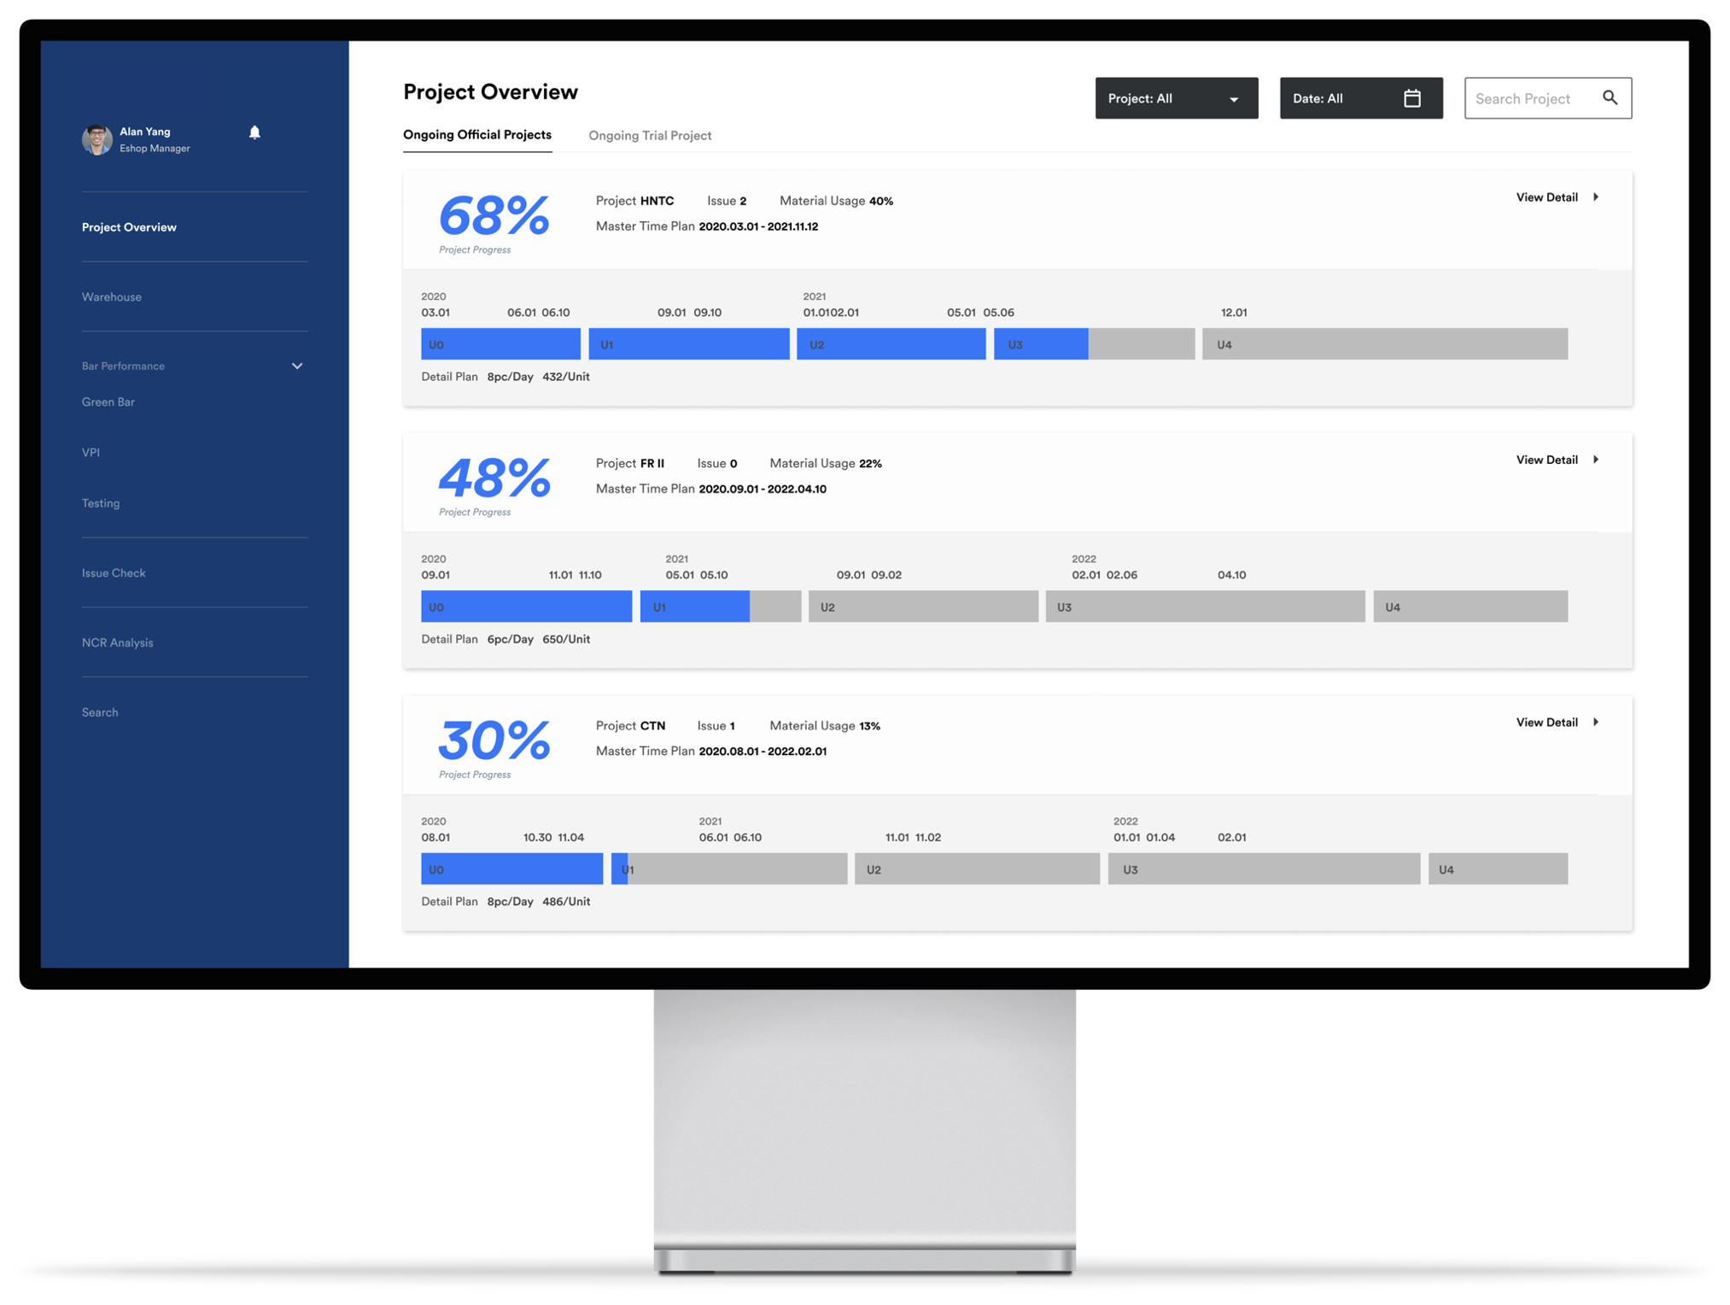Click the FR II U1 timeline bar
The image size is (1730, 1305).
coord(720,606)
